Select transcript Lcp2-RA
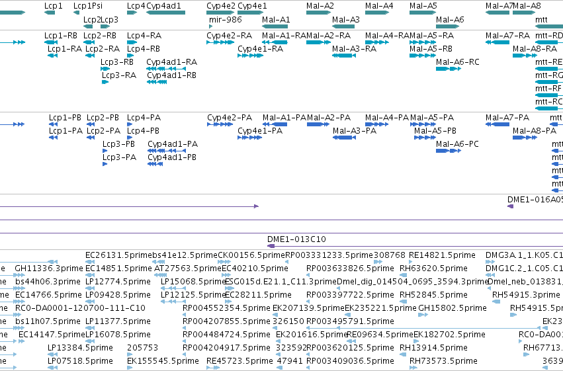 [x=103, y=49]
